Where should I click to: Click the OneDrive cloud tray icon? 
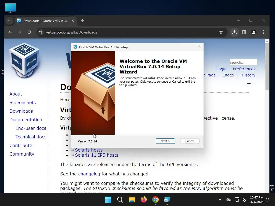(228, 200)
